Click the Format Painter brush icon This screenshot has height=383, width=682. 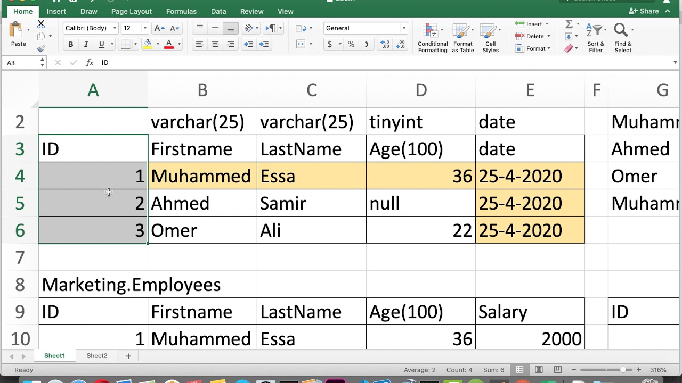coord(41,48)
